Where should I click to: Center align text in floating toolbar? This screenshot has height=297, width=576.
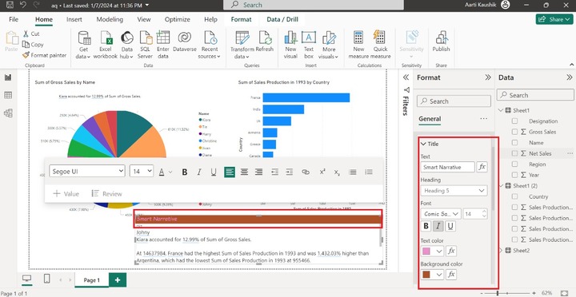click(244, 172)
